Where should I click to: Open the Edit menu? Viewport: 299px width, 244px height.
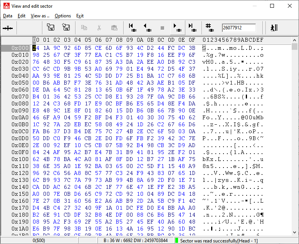point(22,16)
